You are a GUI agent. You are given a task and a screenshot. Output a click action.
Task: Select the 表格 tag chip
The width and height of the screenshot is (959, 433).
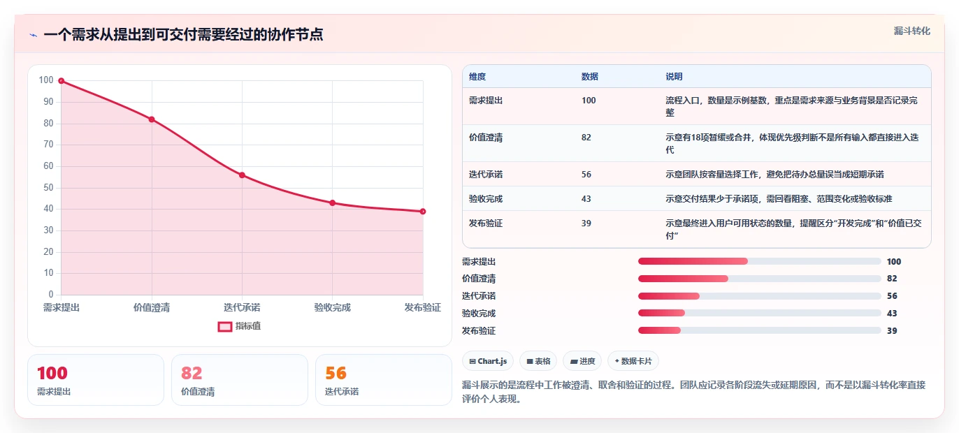coord(538,361)
